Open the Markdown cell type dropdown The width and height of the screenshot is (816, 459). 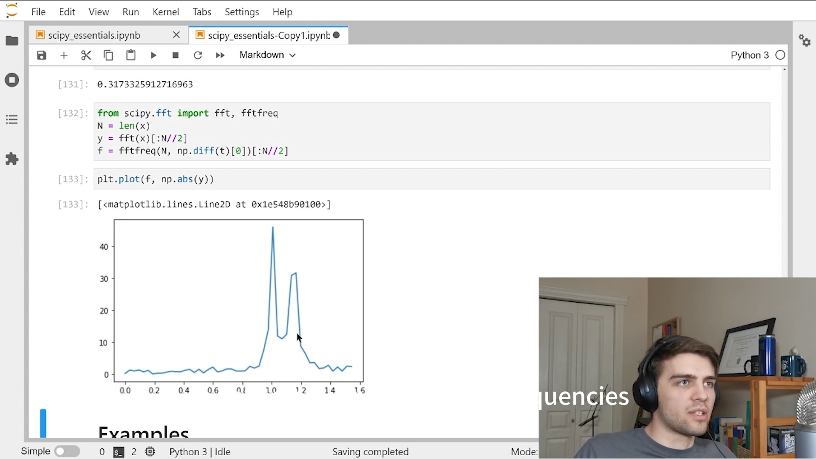(267, 55)
